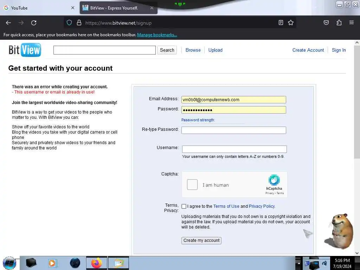The height and width of the screenshot is (270, 360).
Task: Open the Browse link
Action: click(193, 50)
